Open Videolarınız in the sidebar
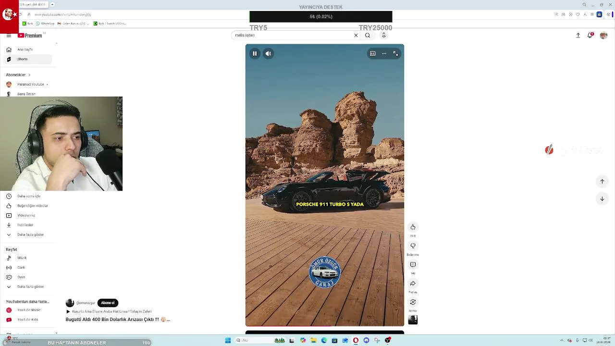The image size is (615, 346). [x=26, y=215]
